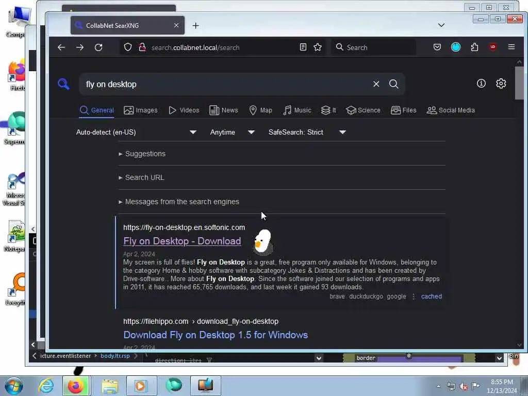Click the taskbar volume muted icon
Image resolution: width=528 pixels, height=396 pixels.
pos(464,387)
